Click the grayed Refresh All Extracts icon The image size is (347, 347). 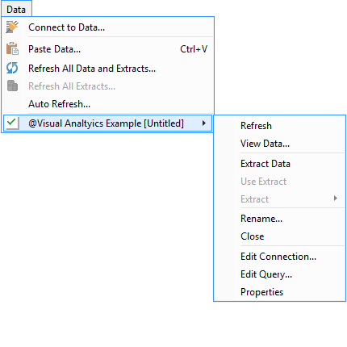(x=12, y=86)
